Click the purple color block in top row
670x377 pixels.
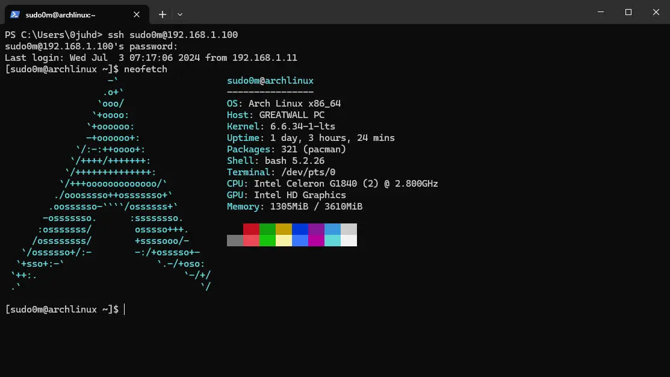[316, 229]
